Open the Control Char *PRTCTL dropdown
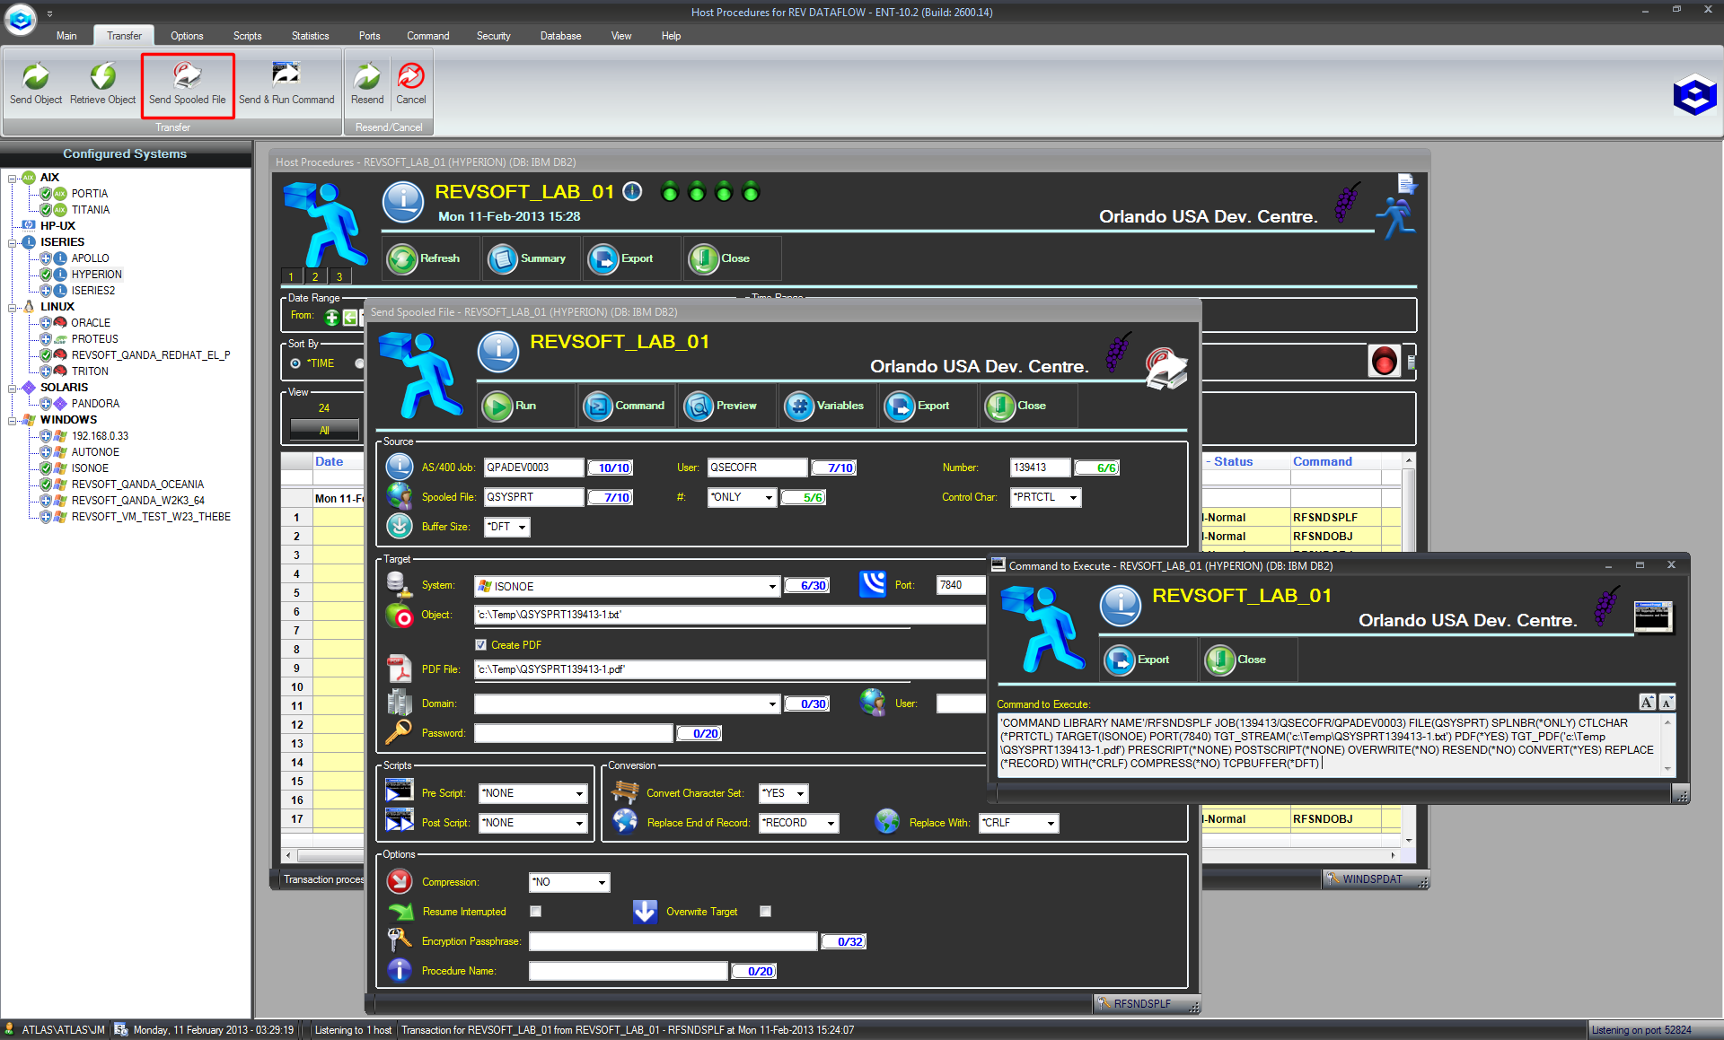Viewport: 1724px width, 1040px height. [x=1073, y=497]
